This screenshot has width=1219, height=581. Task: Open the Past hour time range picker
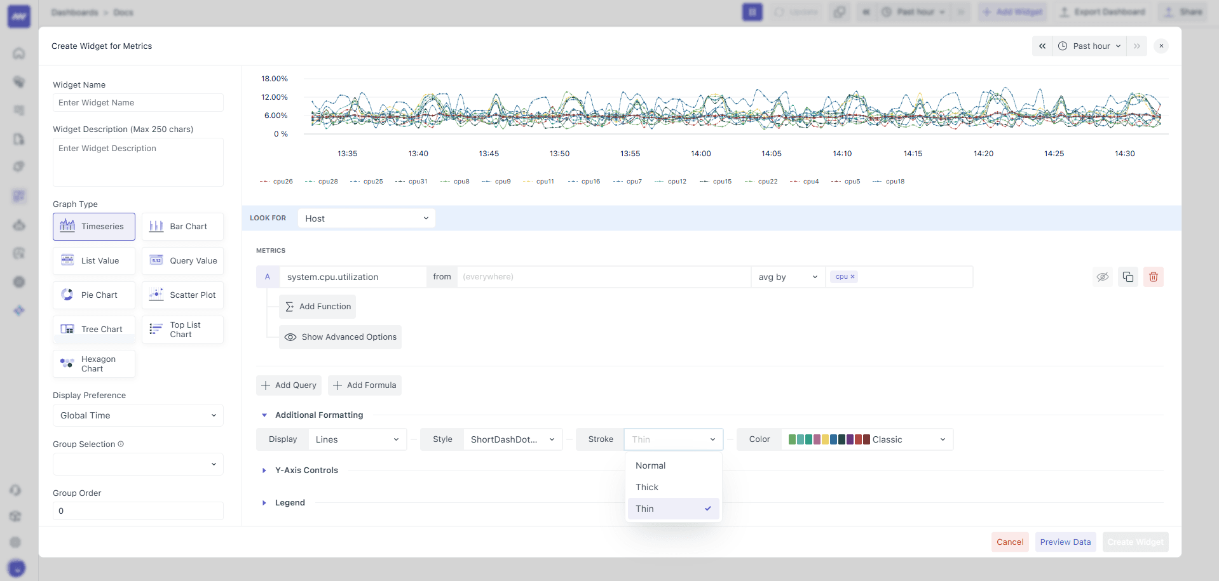[1089, 46]
